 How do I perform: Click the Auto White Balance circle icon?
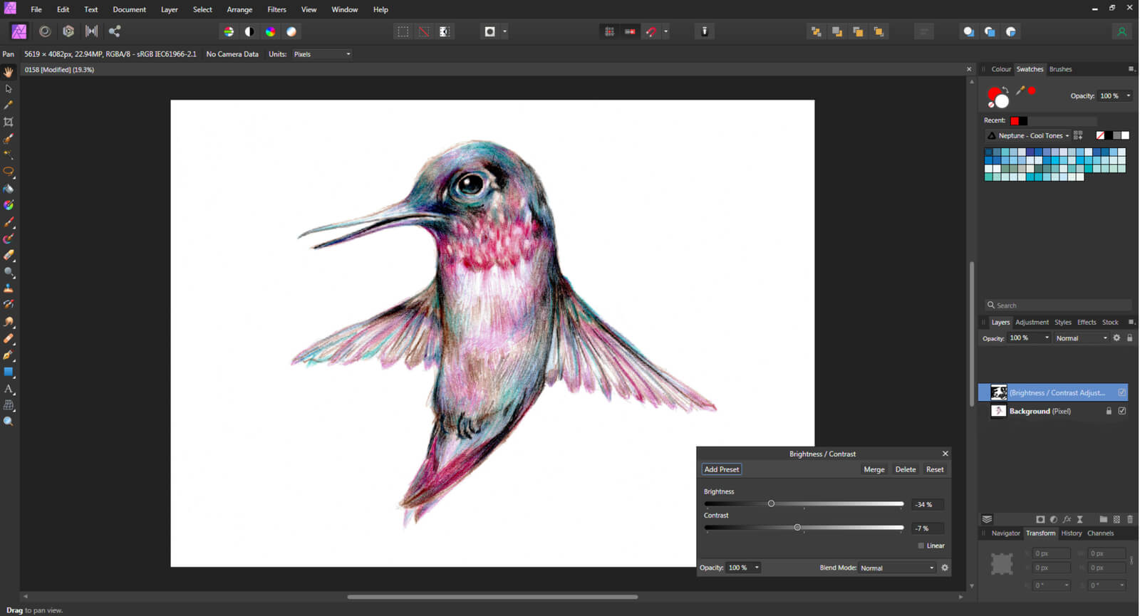point(291,31)
